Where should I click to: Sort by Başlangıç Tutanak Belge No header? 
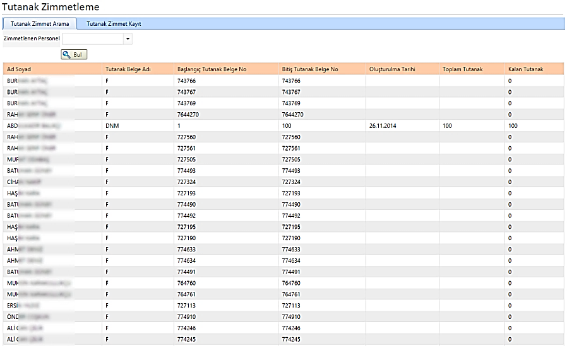click(x=226, y=69)
